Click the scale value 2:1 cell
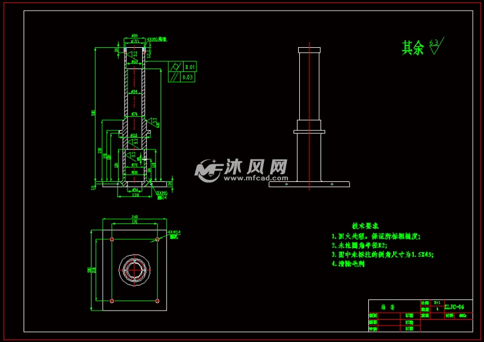 point(437,303)
